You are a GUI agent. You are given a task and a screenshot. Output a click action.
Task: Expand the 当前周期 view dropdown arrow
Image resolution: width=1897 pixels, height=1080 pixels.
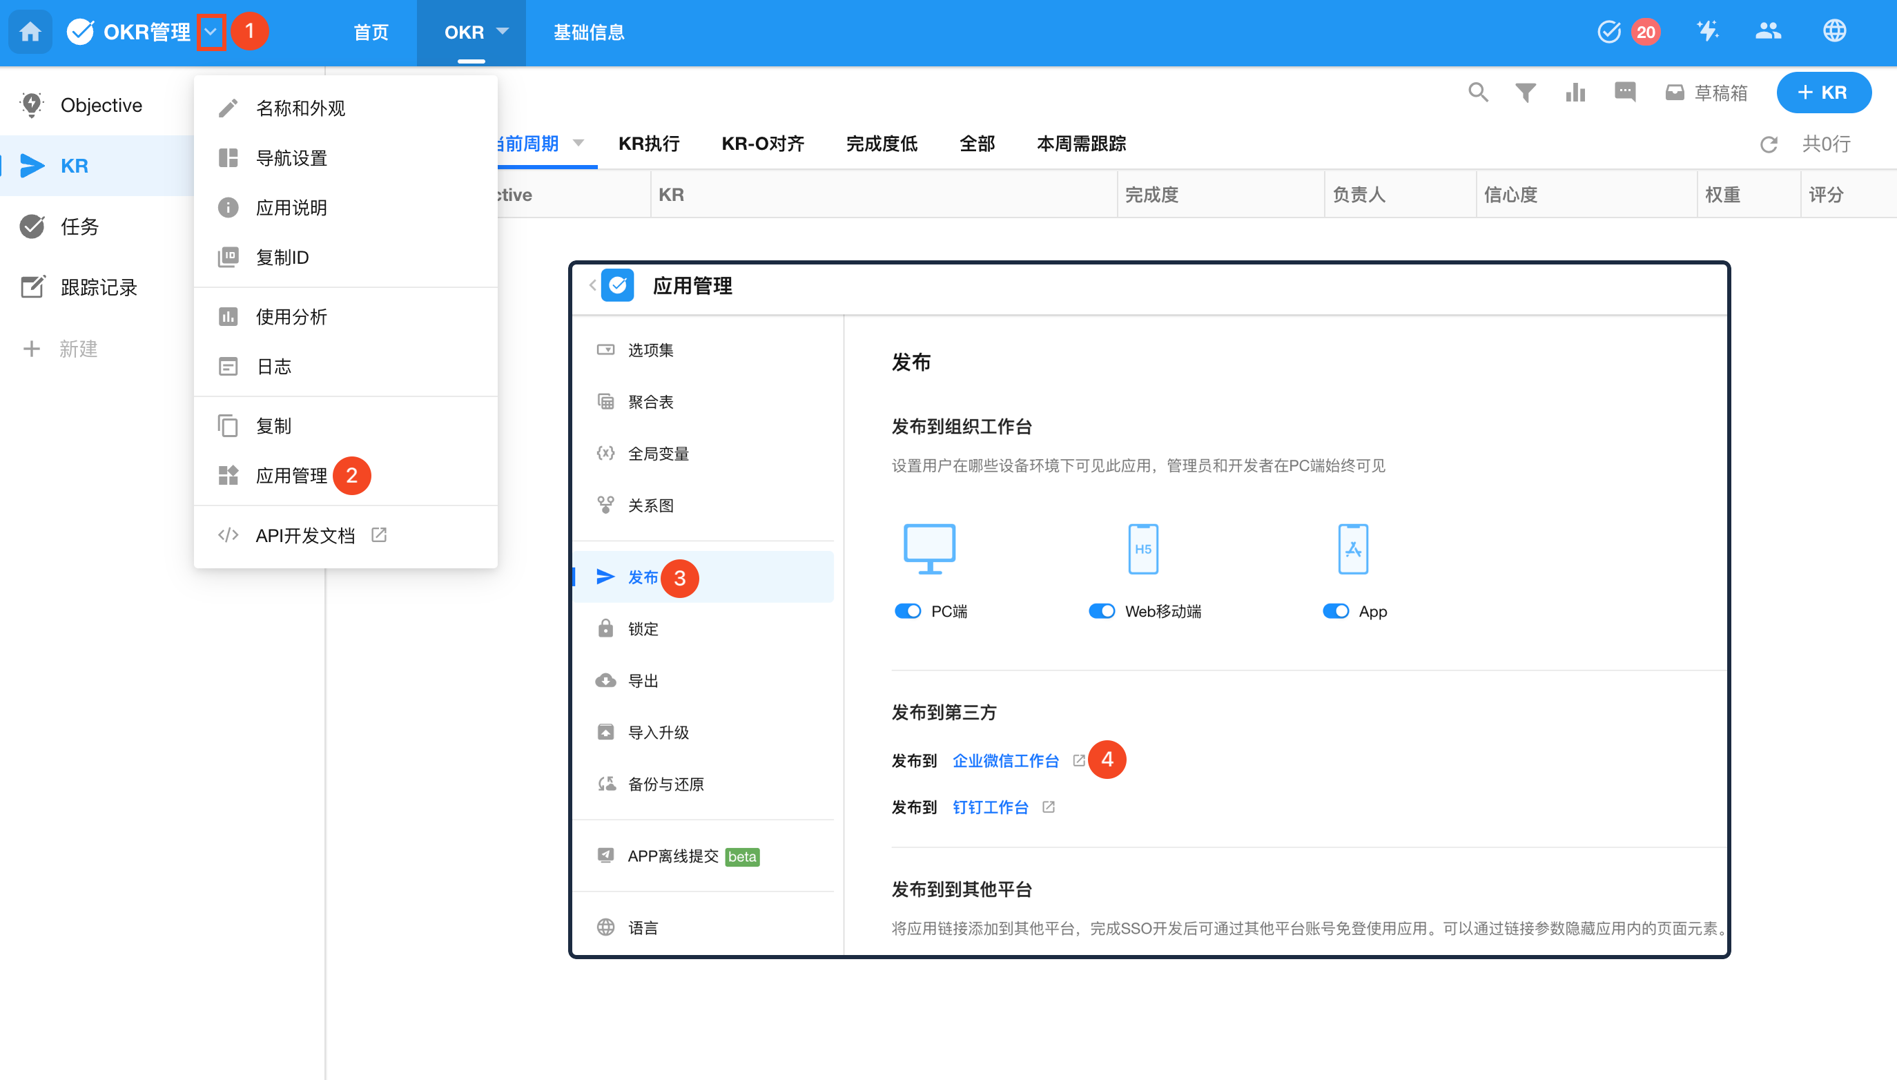tap(579, 142)
